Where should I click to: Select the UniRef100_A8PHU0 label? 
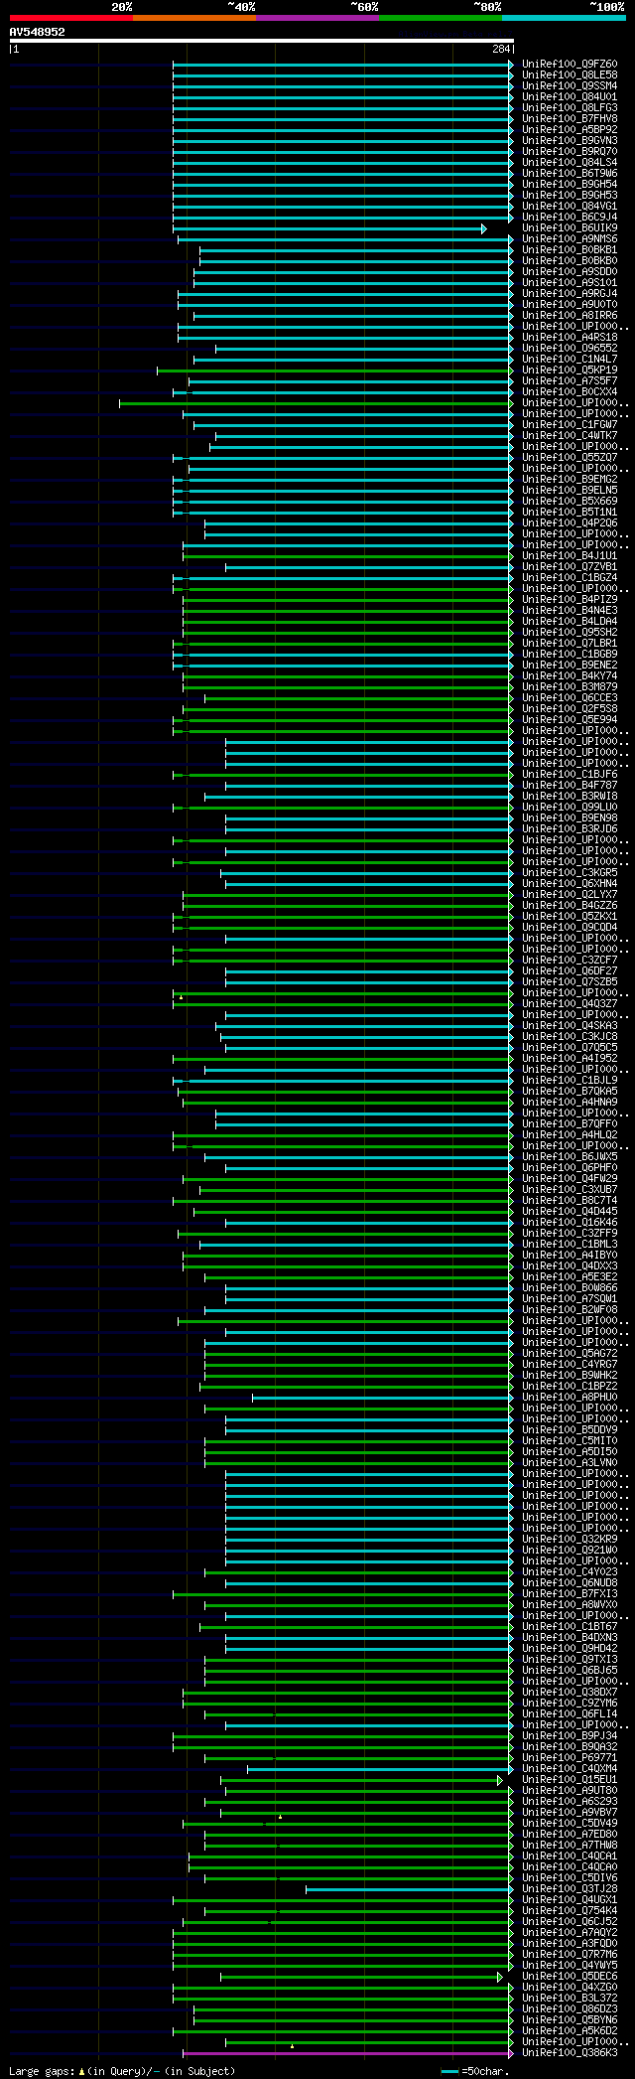pyautogui.click(x=570, y=1398)
